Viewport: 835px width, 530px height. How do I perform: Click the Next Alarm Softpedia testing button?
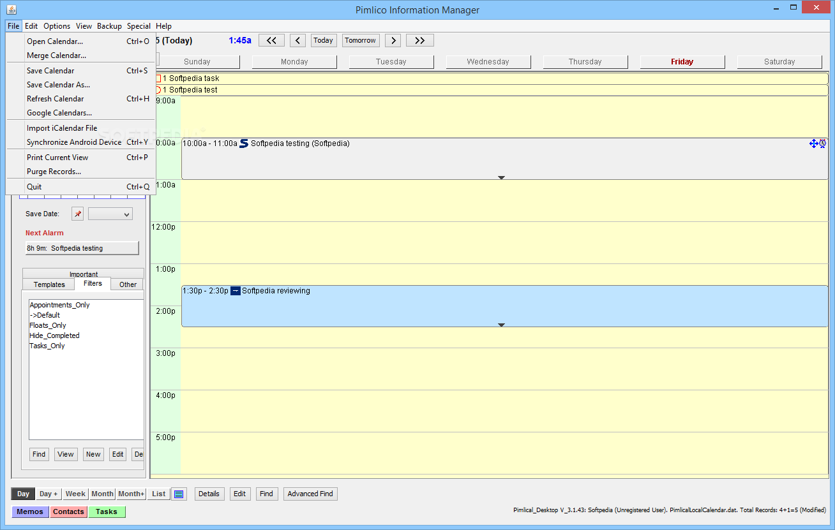(x=82, y=248)
